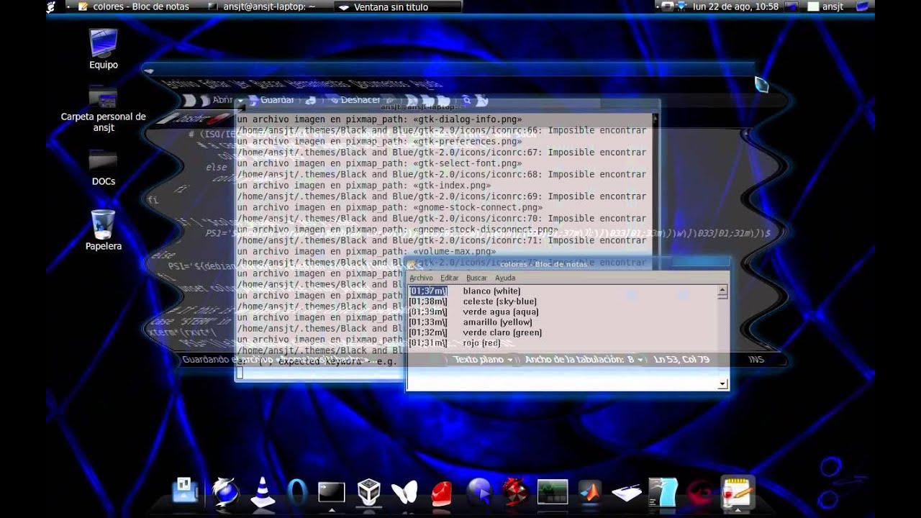Open the highlighted text editor dock icon
This screenshot has width=921, height=518.
point(738,492)
